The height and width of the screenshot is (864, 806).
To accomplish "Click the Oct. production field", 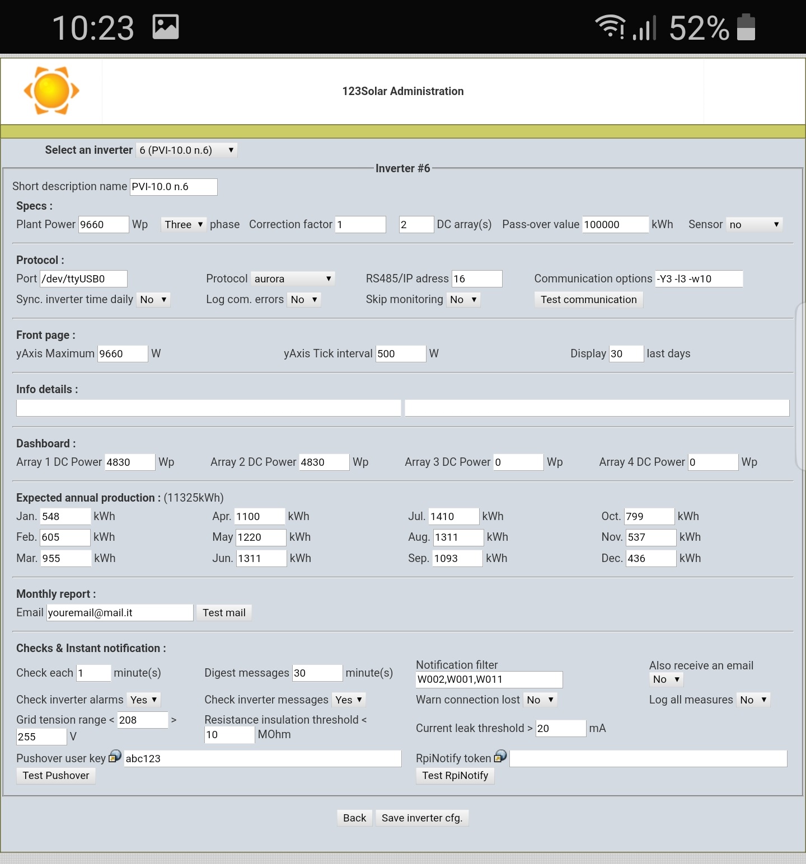I will point(649,516).
